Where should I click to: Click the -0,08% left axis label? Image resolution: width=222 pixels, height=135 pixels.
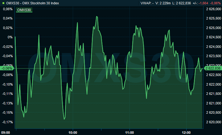(7, 75)
